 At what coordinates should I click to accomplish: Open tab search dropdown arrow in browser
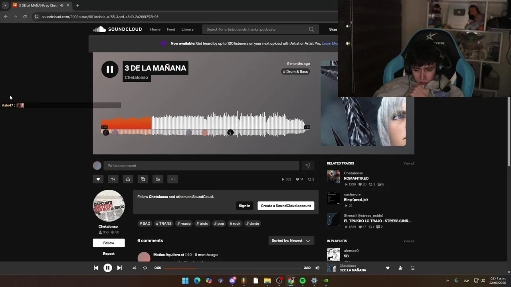pyautogui.click(x=5, y=5)
